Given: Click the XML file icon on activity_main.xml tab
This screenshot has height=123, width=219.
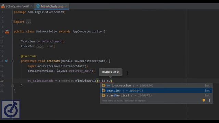Looking at the screenshot, I should (3, 6).
